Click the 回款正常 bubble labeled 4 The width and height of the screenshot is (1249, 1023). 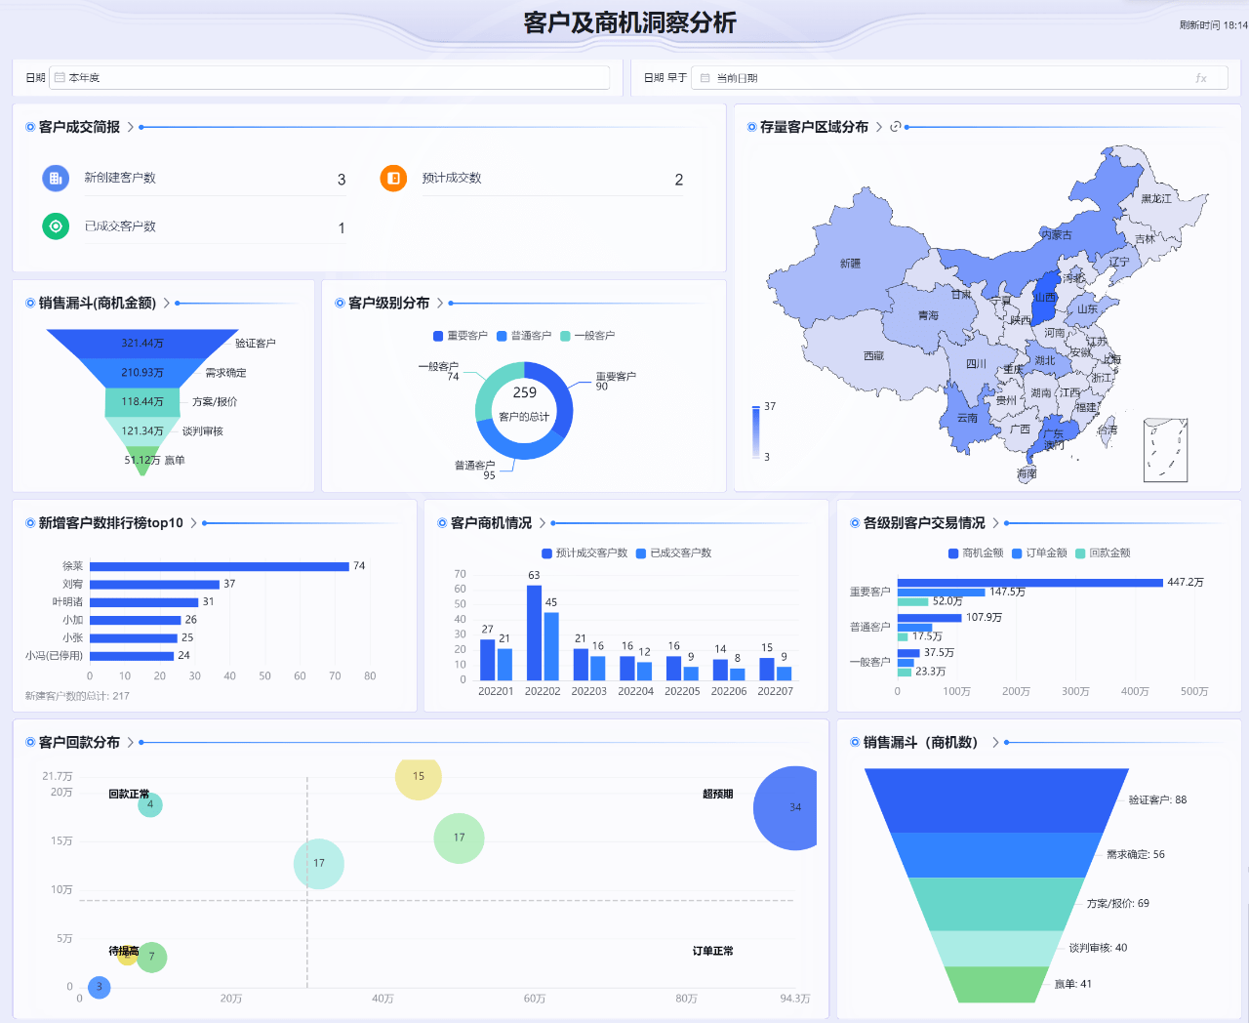coord(150,805)
